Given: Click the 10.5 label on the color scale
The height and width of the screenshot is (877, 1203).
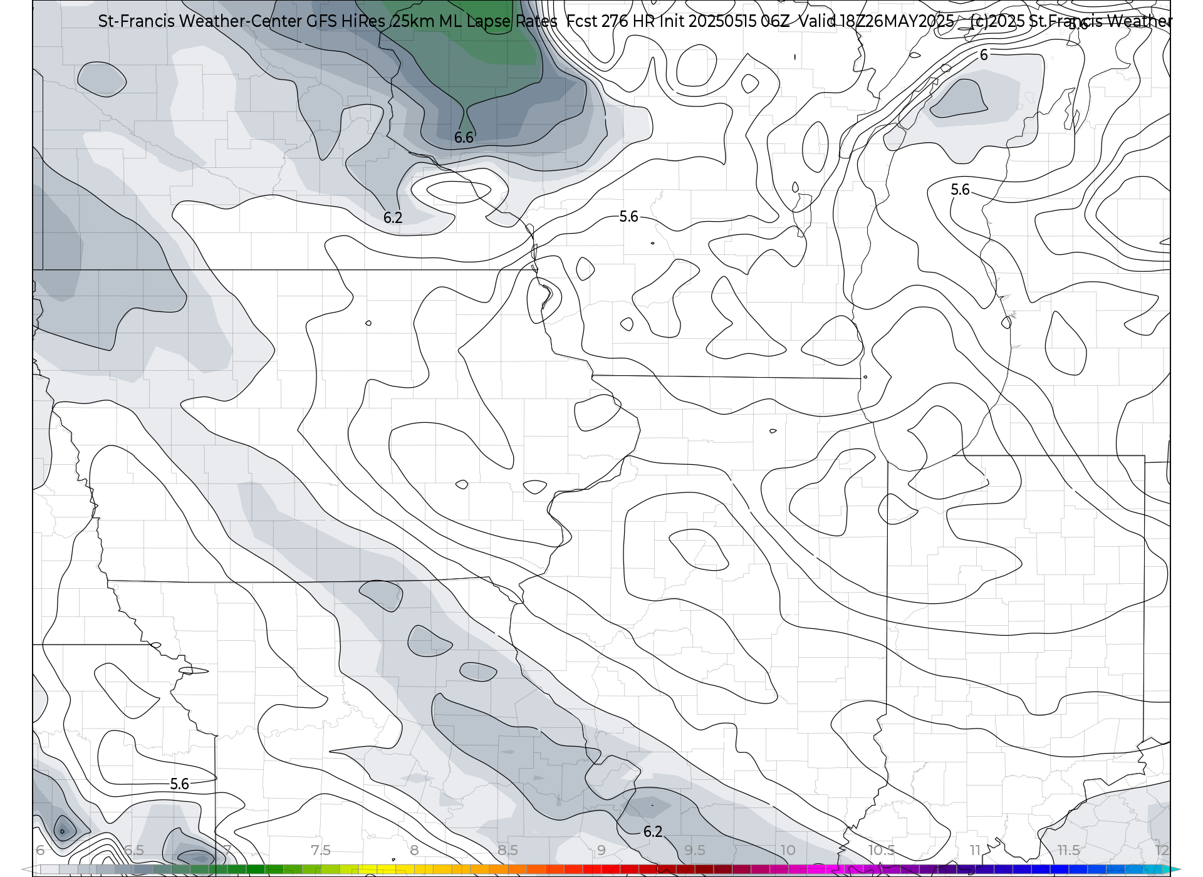Looking at the screenshot, I should (881, 850).
